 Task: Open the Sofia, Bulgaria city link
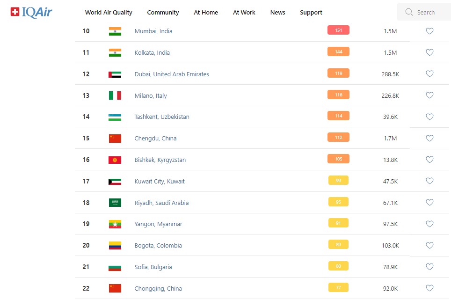tap(153, 267)
